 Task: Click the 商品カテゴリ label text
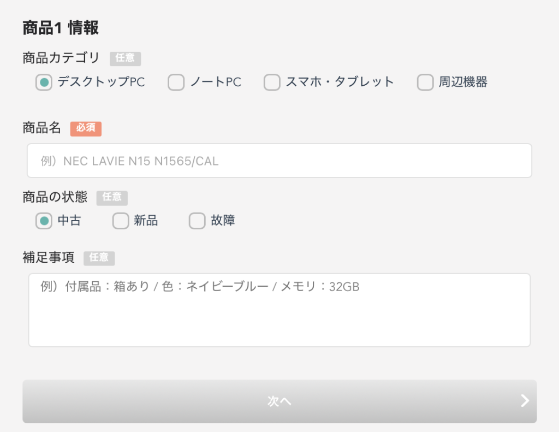(x=61, y=57)
